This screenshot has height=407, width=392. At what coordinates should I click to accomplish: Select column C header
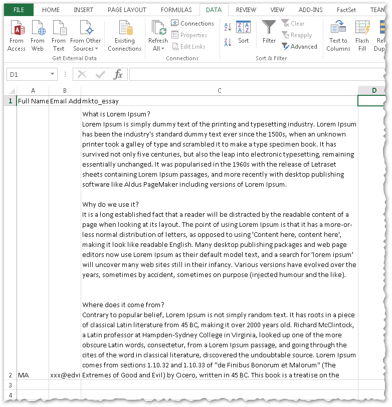[x=220, y=91]
